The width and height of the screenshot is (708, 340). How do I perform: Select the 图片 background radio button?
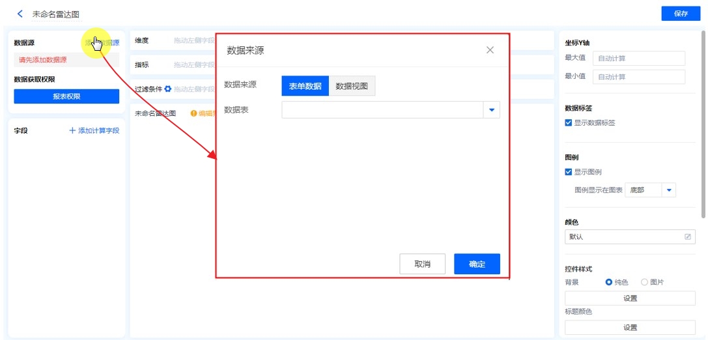click(x=644, y=282)
